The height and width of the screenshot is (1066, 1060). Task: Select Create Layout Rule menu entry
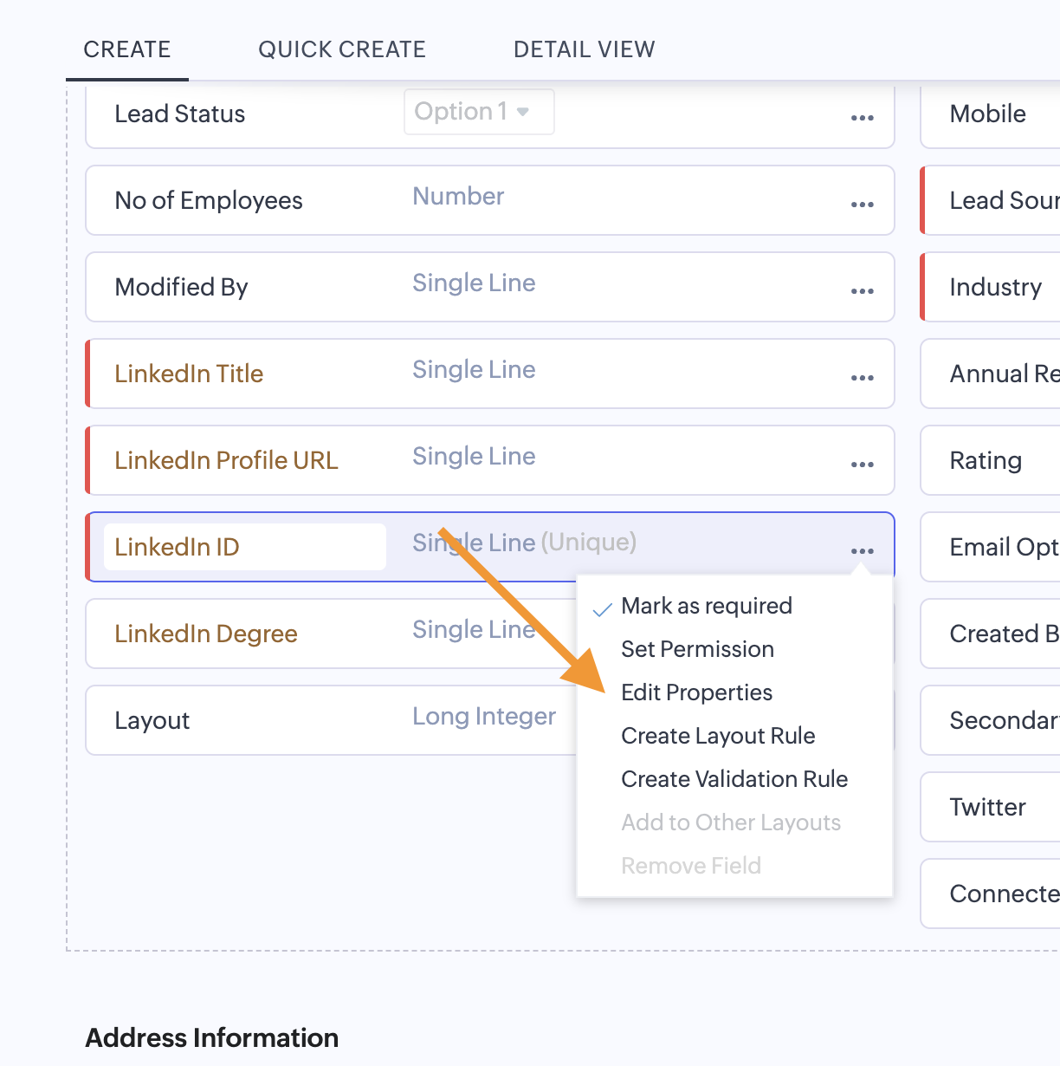[718, 736]
